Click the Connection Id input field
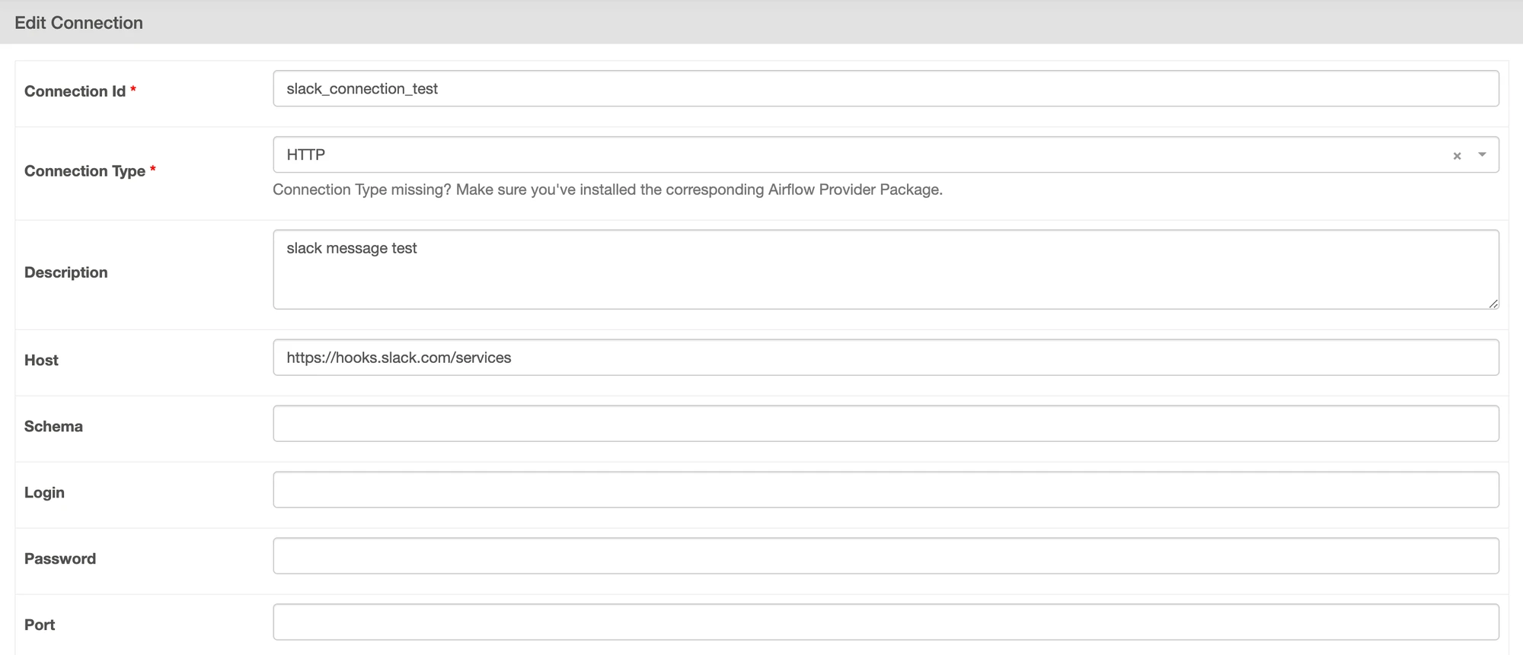This screenshot has width=1523, height=655. [886, 88]
